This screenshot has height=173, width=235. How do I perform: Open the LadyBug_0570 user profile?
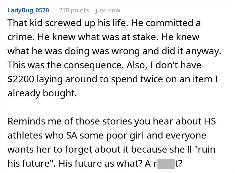coord(28,10)
